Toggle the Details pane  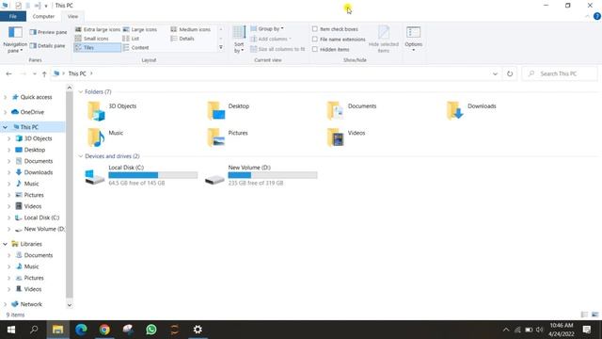(x=48, y=46)
